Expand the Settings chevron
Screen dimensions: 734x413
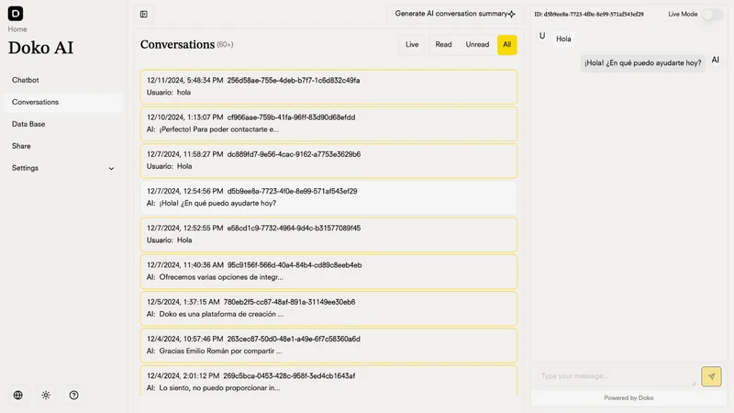pyautogui.click(x=111, y=169)
